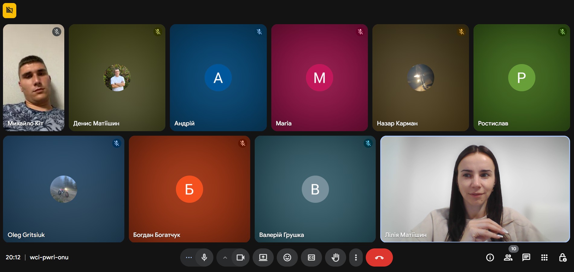This screenshot has height=272, width=574.
Task: Click Богдан Богатчук participant tile
Action: tap(189, 189)
